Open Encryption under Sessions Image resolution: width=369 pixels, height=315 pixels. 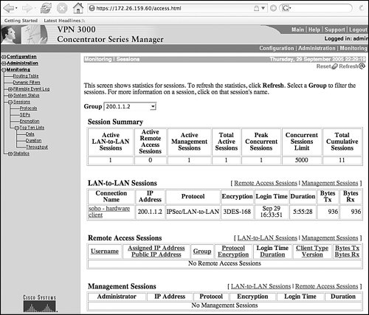30,121
